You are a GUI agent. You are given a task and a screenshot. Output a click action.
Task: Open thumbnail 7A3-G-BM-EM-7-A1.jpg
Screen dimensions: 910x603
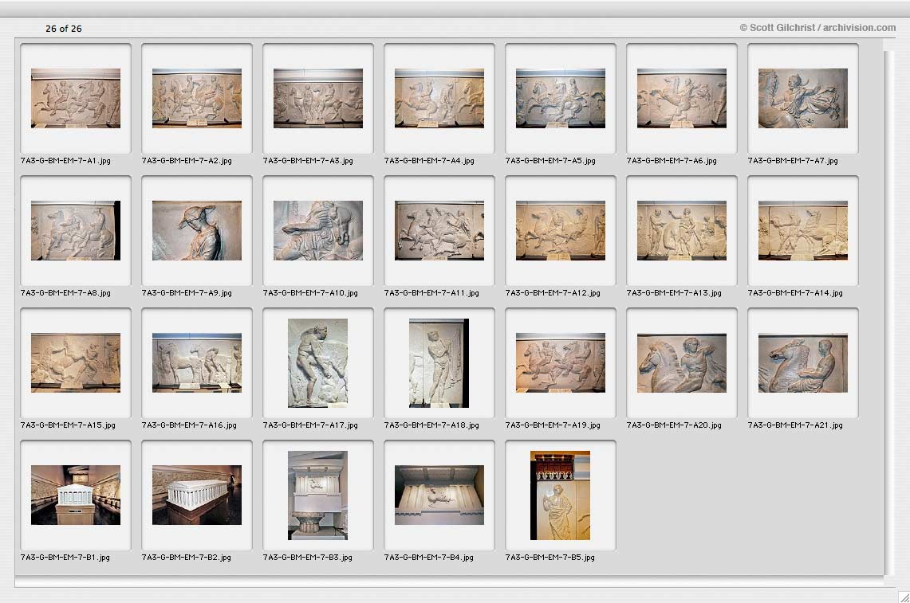tap(76, 98)
